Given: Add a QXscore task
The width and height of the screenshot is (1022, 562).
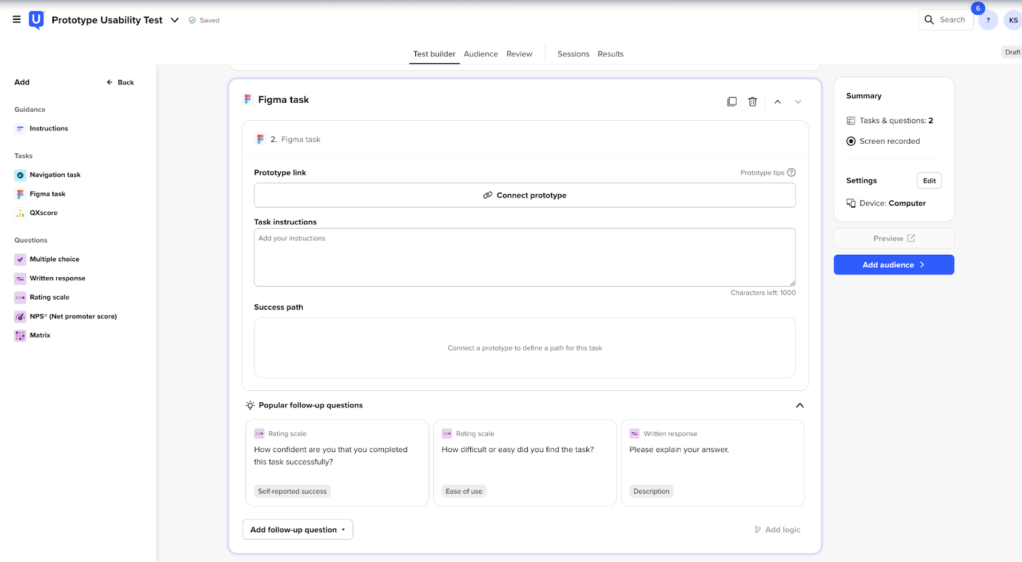Looking at the screenshot, I should [x=36, y=213].
